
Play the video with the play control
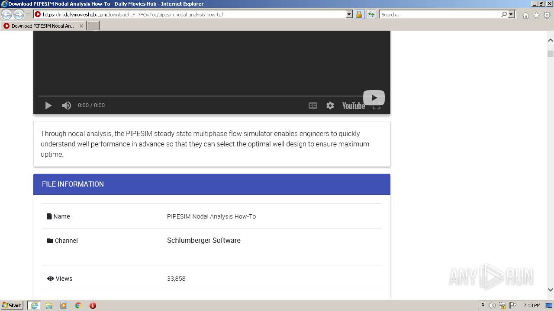(x=48, y=105)
